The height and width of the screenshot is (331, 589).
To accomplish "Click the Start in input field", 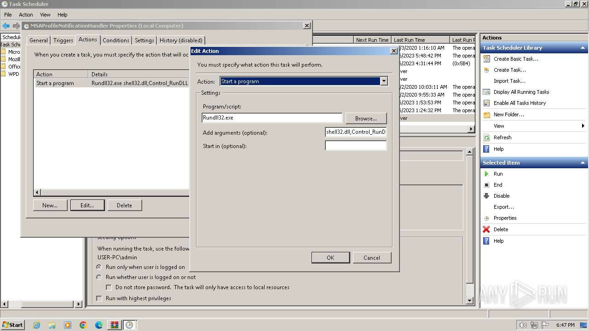I will pyautogui.click(x=356, y=146).
